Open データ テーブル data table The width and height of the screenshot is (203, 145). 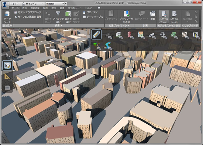(x=93, y=17)
